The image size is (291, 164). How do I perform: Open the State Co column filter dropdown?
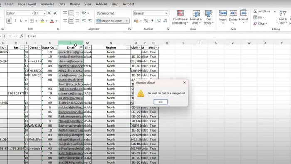pos(56,47)
